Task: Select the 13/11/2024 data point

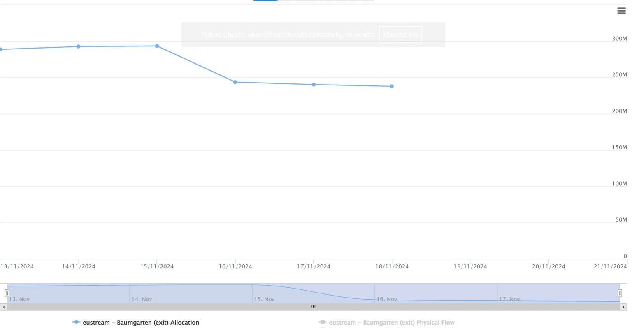Action: click(x=1, y=49)
